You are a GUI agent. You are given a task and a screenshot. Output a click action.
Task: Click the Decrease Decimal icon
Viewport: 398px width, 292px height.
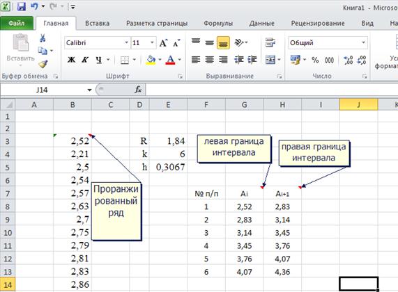pyautogui.click(x=362, y=60)
